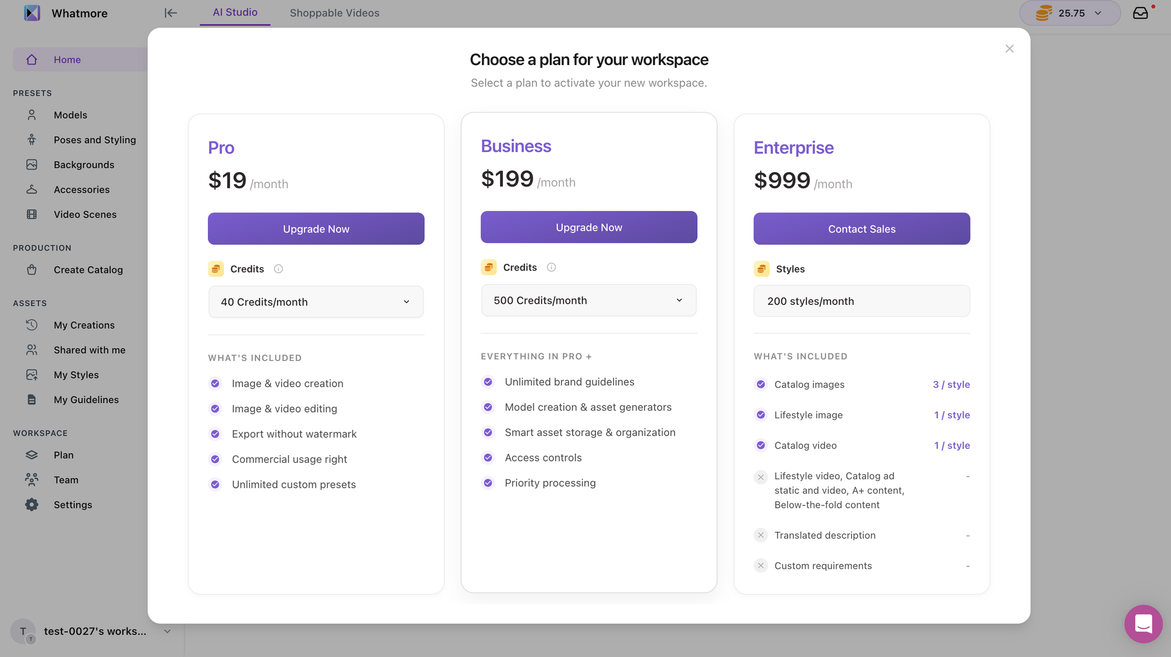
Task: Click the My Creations history icon
Action: coord(32,325)
